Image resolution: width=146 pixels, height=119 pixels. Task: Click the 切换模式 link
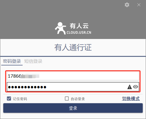pyautogui.click(x=131, y=98)
